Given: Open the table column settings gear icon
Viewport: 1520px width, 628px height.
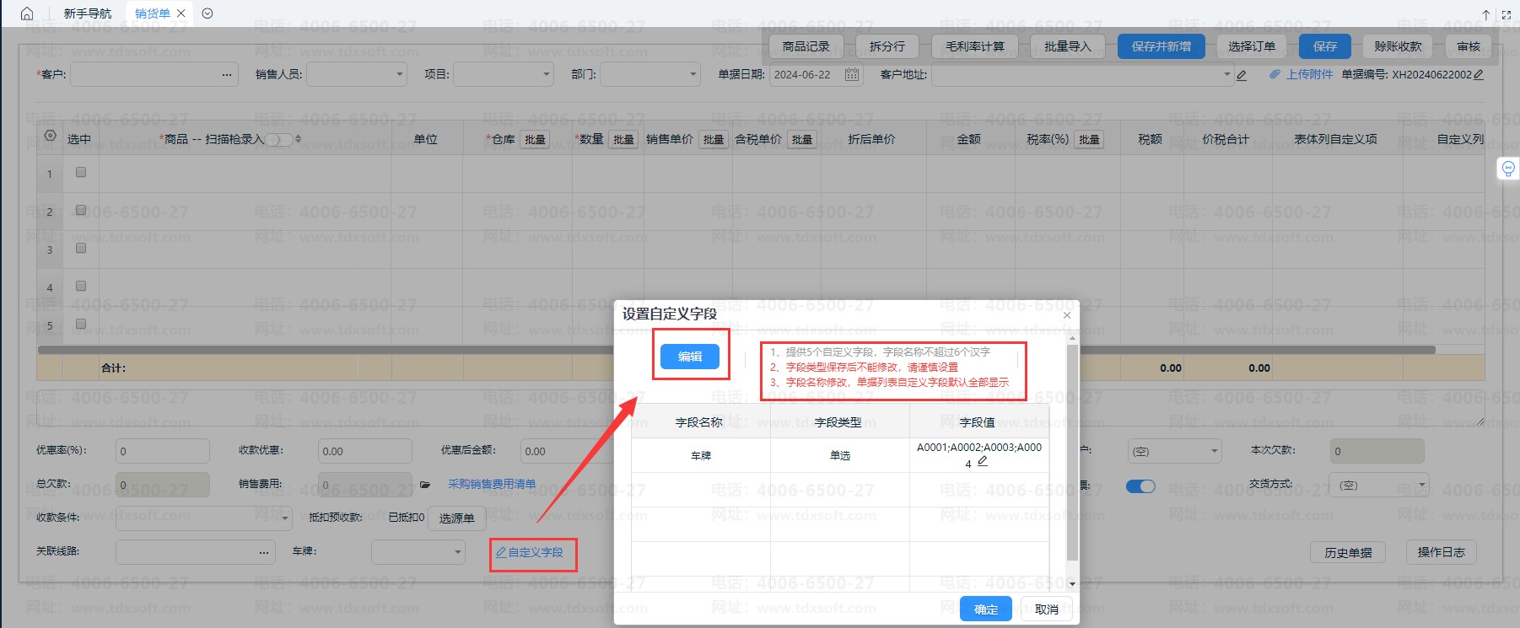Looking at the screenshot, I should click(x=51, y=136).
